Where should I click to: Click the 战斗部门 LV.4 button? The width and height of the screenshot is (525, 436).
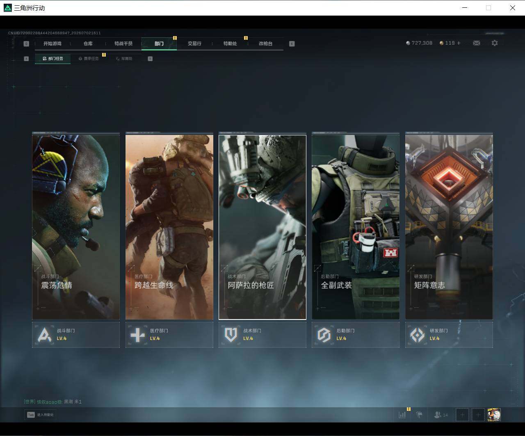click(76, 335)
